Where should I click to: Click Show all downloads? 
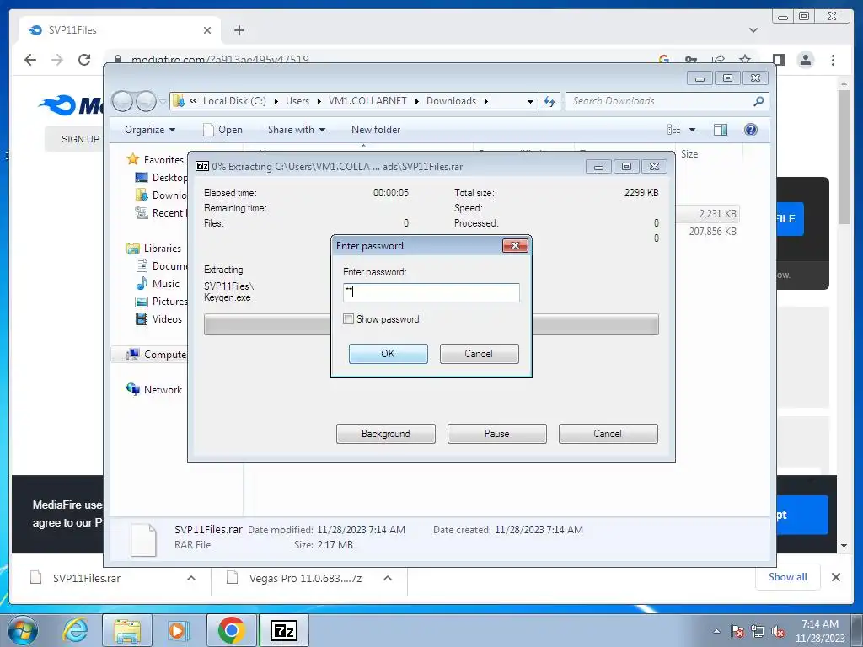(788, 577)
